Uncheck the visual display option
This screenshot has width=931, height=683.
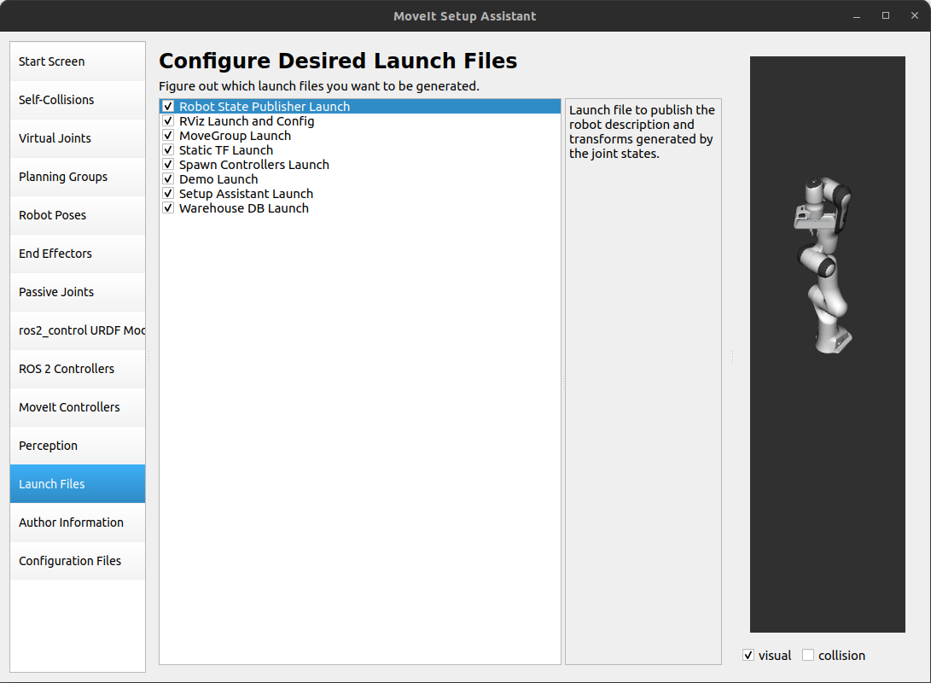[x=748, y=655]
